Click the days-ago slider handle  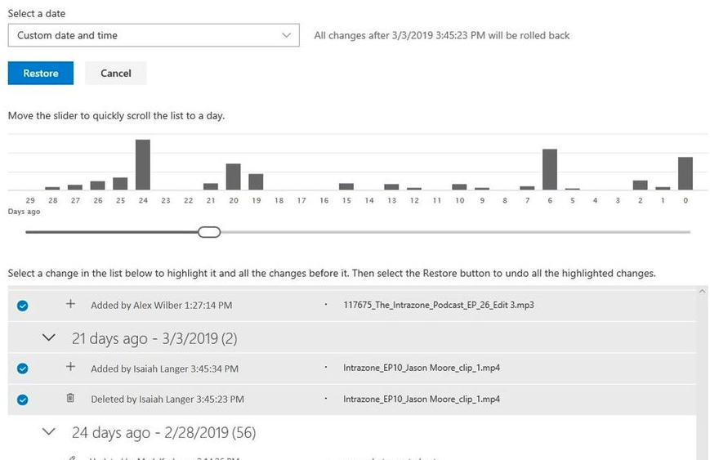pos(210,232)
